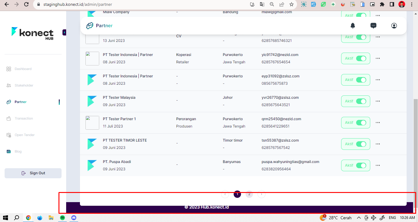Open the notifications bell icon
Viewport: 418px width, 222px height.
(353, 26)
